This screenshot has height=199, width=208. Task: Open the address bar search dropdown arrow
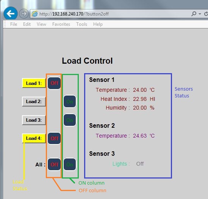(200, 14)
